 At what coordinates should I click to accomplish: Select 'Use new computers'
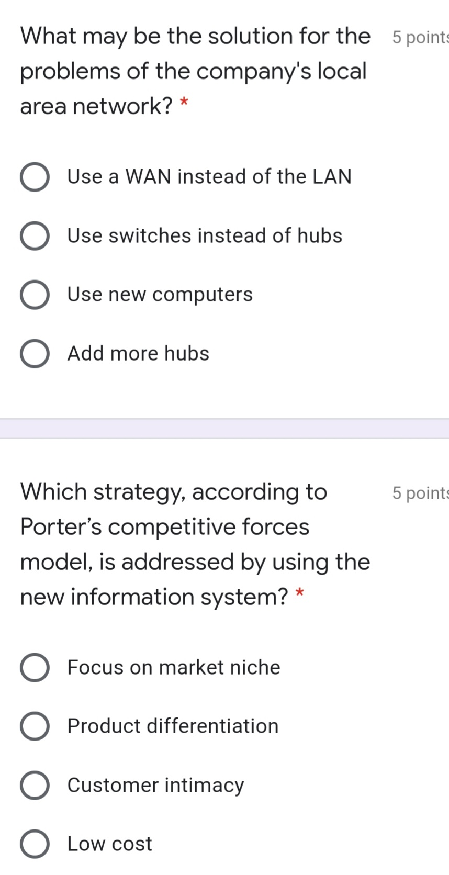(34, 295)
